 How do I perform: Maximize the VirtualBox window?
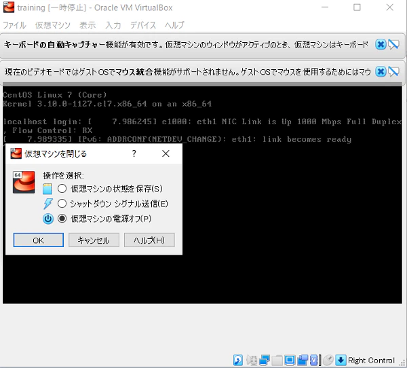tap(357, 7)
